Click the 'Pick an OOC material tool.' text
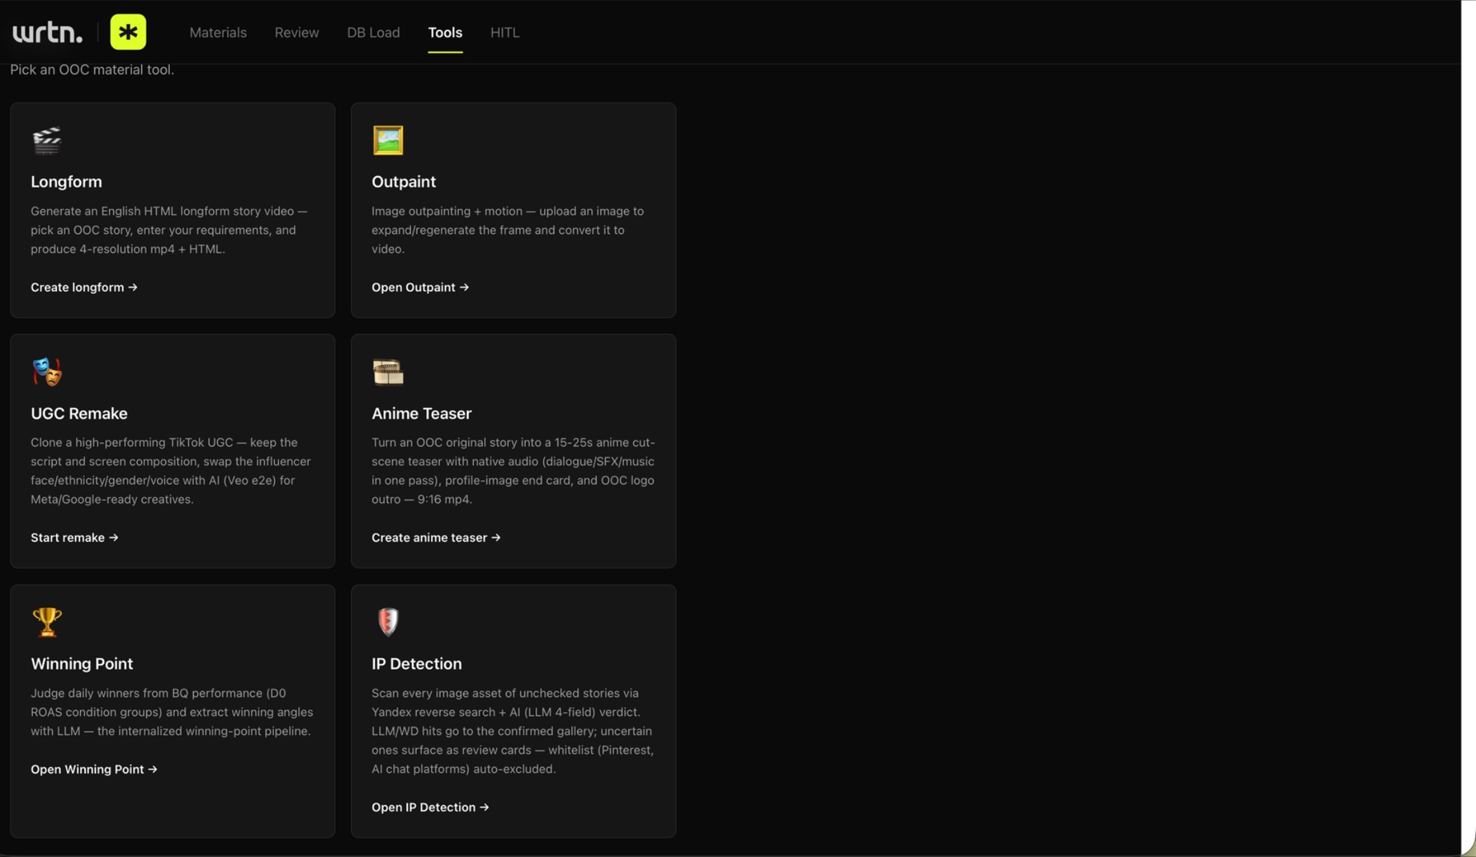This screenshot has height=857, width=1476. pos(92,70)
